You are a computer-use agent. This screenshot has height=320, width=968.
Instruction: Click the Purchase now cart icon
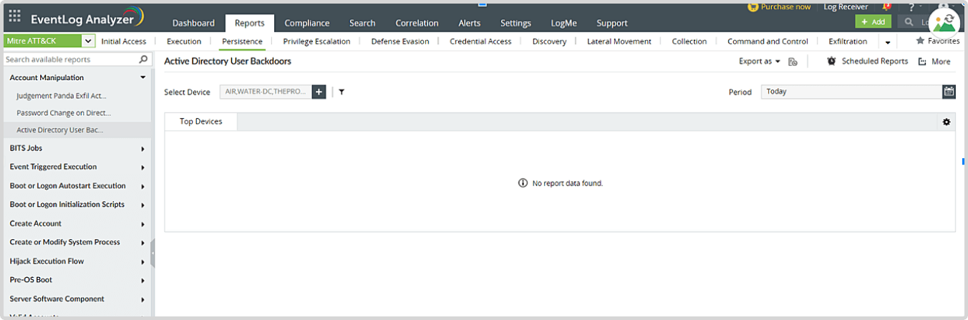tap(752, 6)
